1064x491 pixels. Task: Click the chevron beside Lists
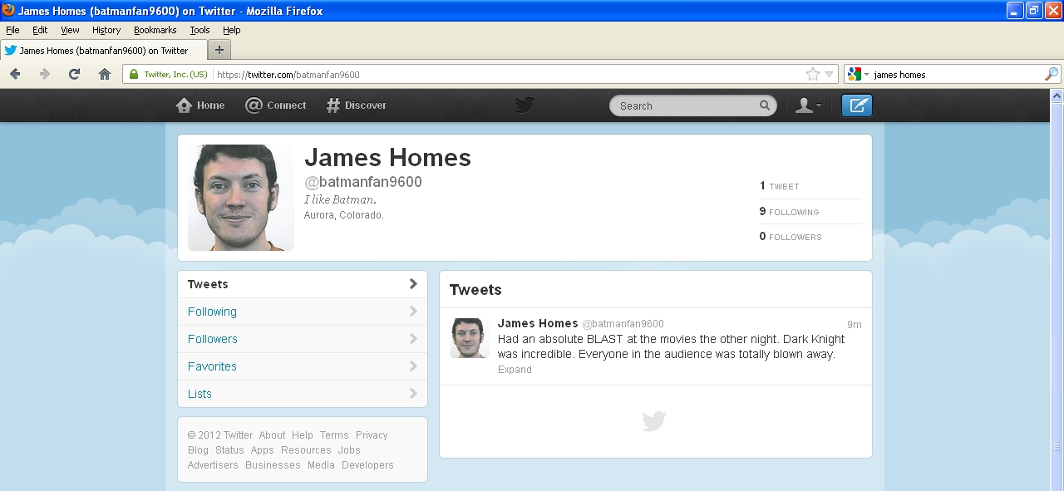(x=413, y=394)
